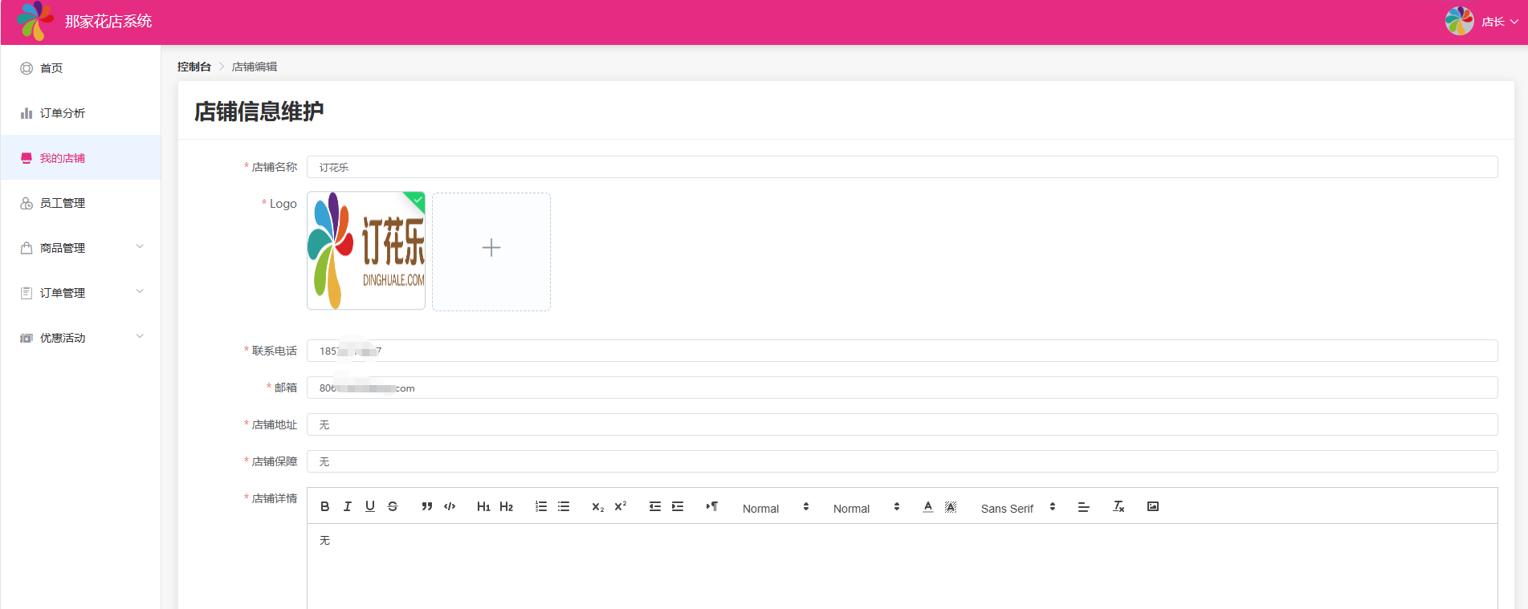The height and width of the screenshot is (609, 1528).
Task: Decrease text indent
Action: 655,506
